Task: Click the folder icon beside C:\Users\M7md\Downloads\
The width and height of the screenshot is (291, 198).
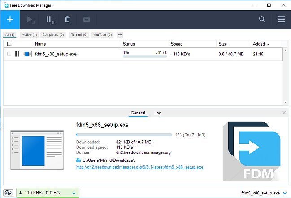Action: pos(78,160)
